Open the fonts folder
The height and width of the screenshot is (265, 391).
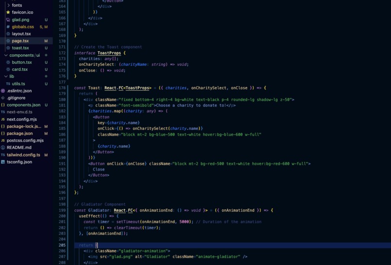point(17,5)
